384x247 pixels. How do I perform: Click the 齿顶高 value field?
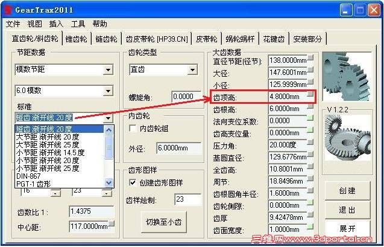(288, 97)
